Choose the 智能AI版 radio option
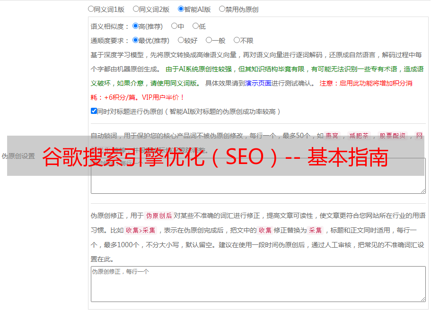The image size is (431, 311). click(x=181, y=9)
